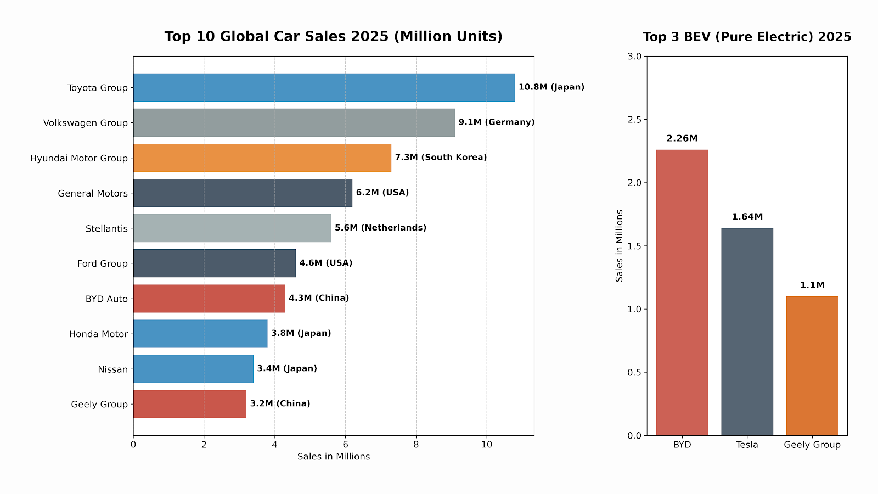Click the Toyota Group blue bar
The width and height of the screenshot is (878, 494).
pos(324,87)
